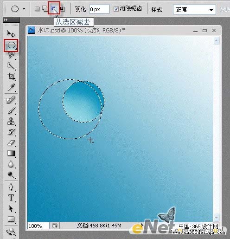Screen dimensions: 230x239
Task: Select the History Brush tool
Action: [x=11, y=132]
